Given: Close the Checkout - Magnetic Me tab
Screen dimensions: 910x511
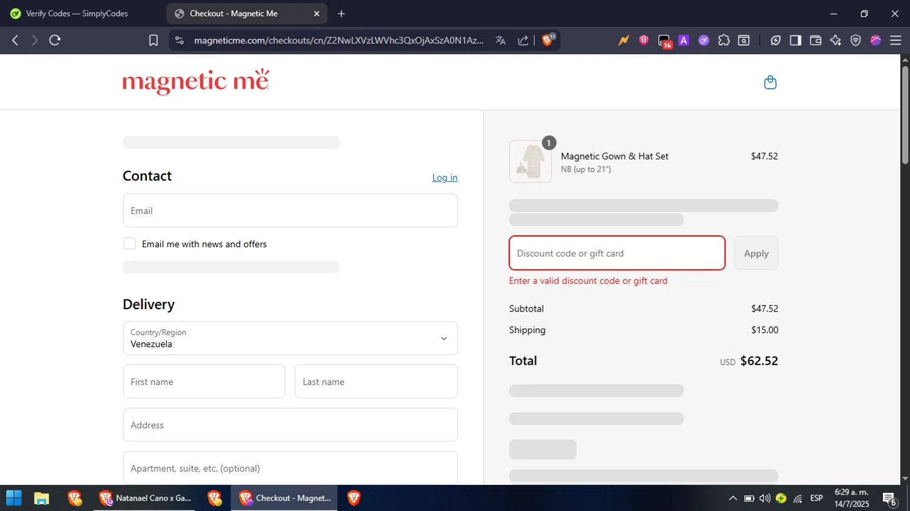Looking at the screenshot, I should (316, 13).
